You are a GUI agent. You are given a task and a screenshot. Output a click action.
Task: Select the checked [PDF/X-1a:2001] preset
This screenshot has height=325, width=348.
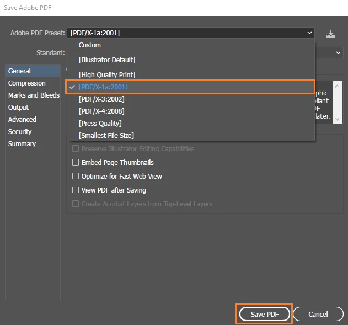click(103, 87)
